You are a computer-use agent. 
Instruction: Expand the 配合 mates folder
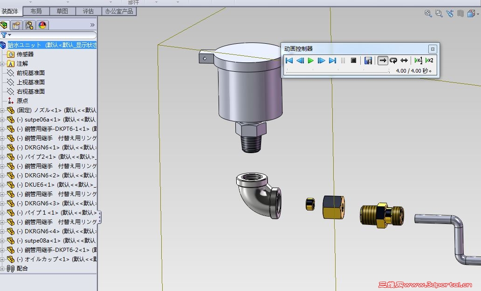click(2, 269)
